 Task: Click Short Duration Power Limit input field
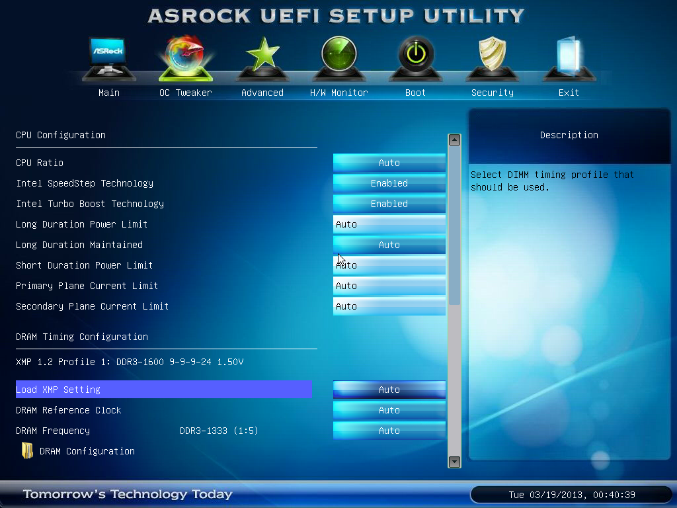pyautogui.click(x=389, y=265)
